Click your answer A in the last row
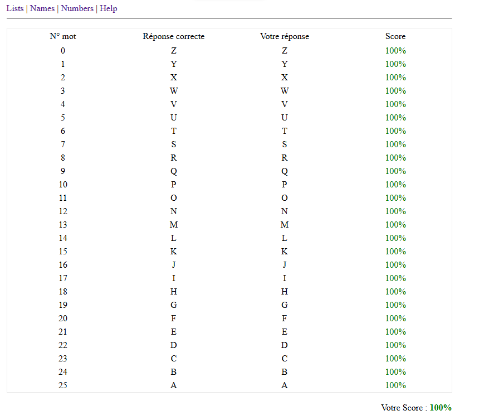The height and width of the screenshot is (420, 484). [x=284, y=385]
